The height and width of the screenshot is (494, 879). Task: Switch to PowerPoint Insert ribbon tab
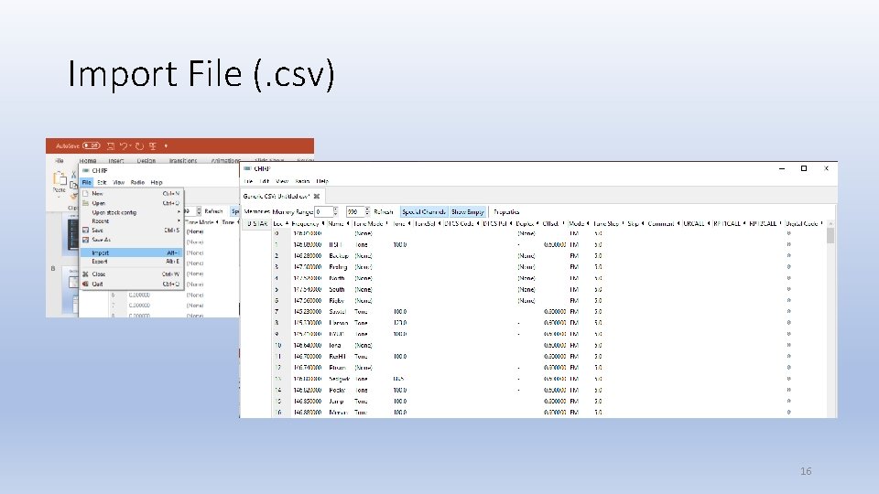pos(116,161)
